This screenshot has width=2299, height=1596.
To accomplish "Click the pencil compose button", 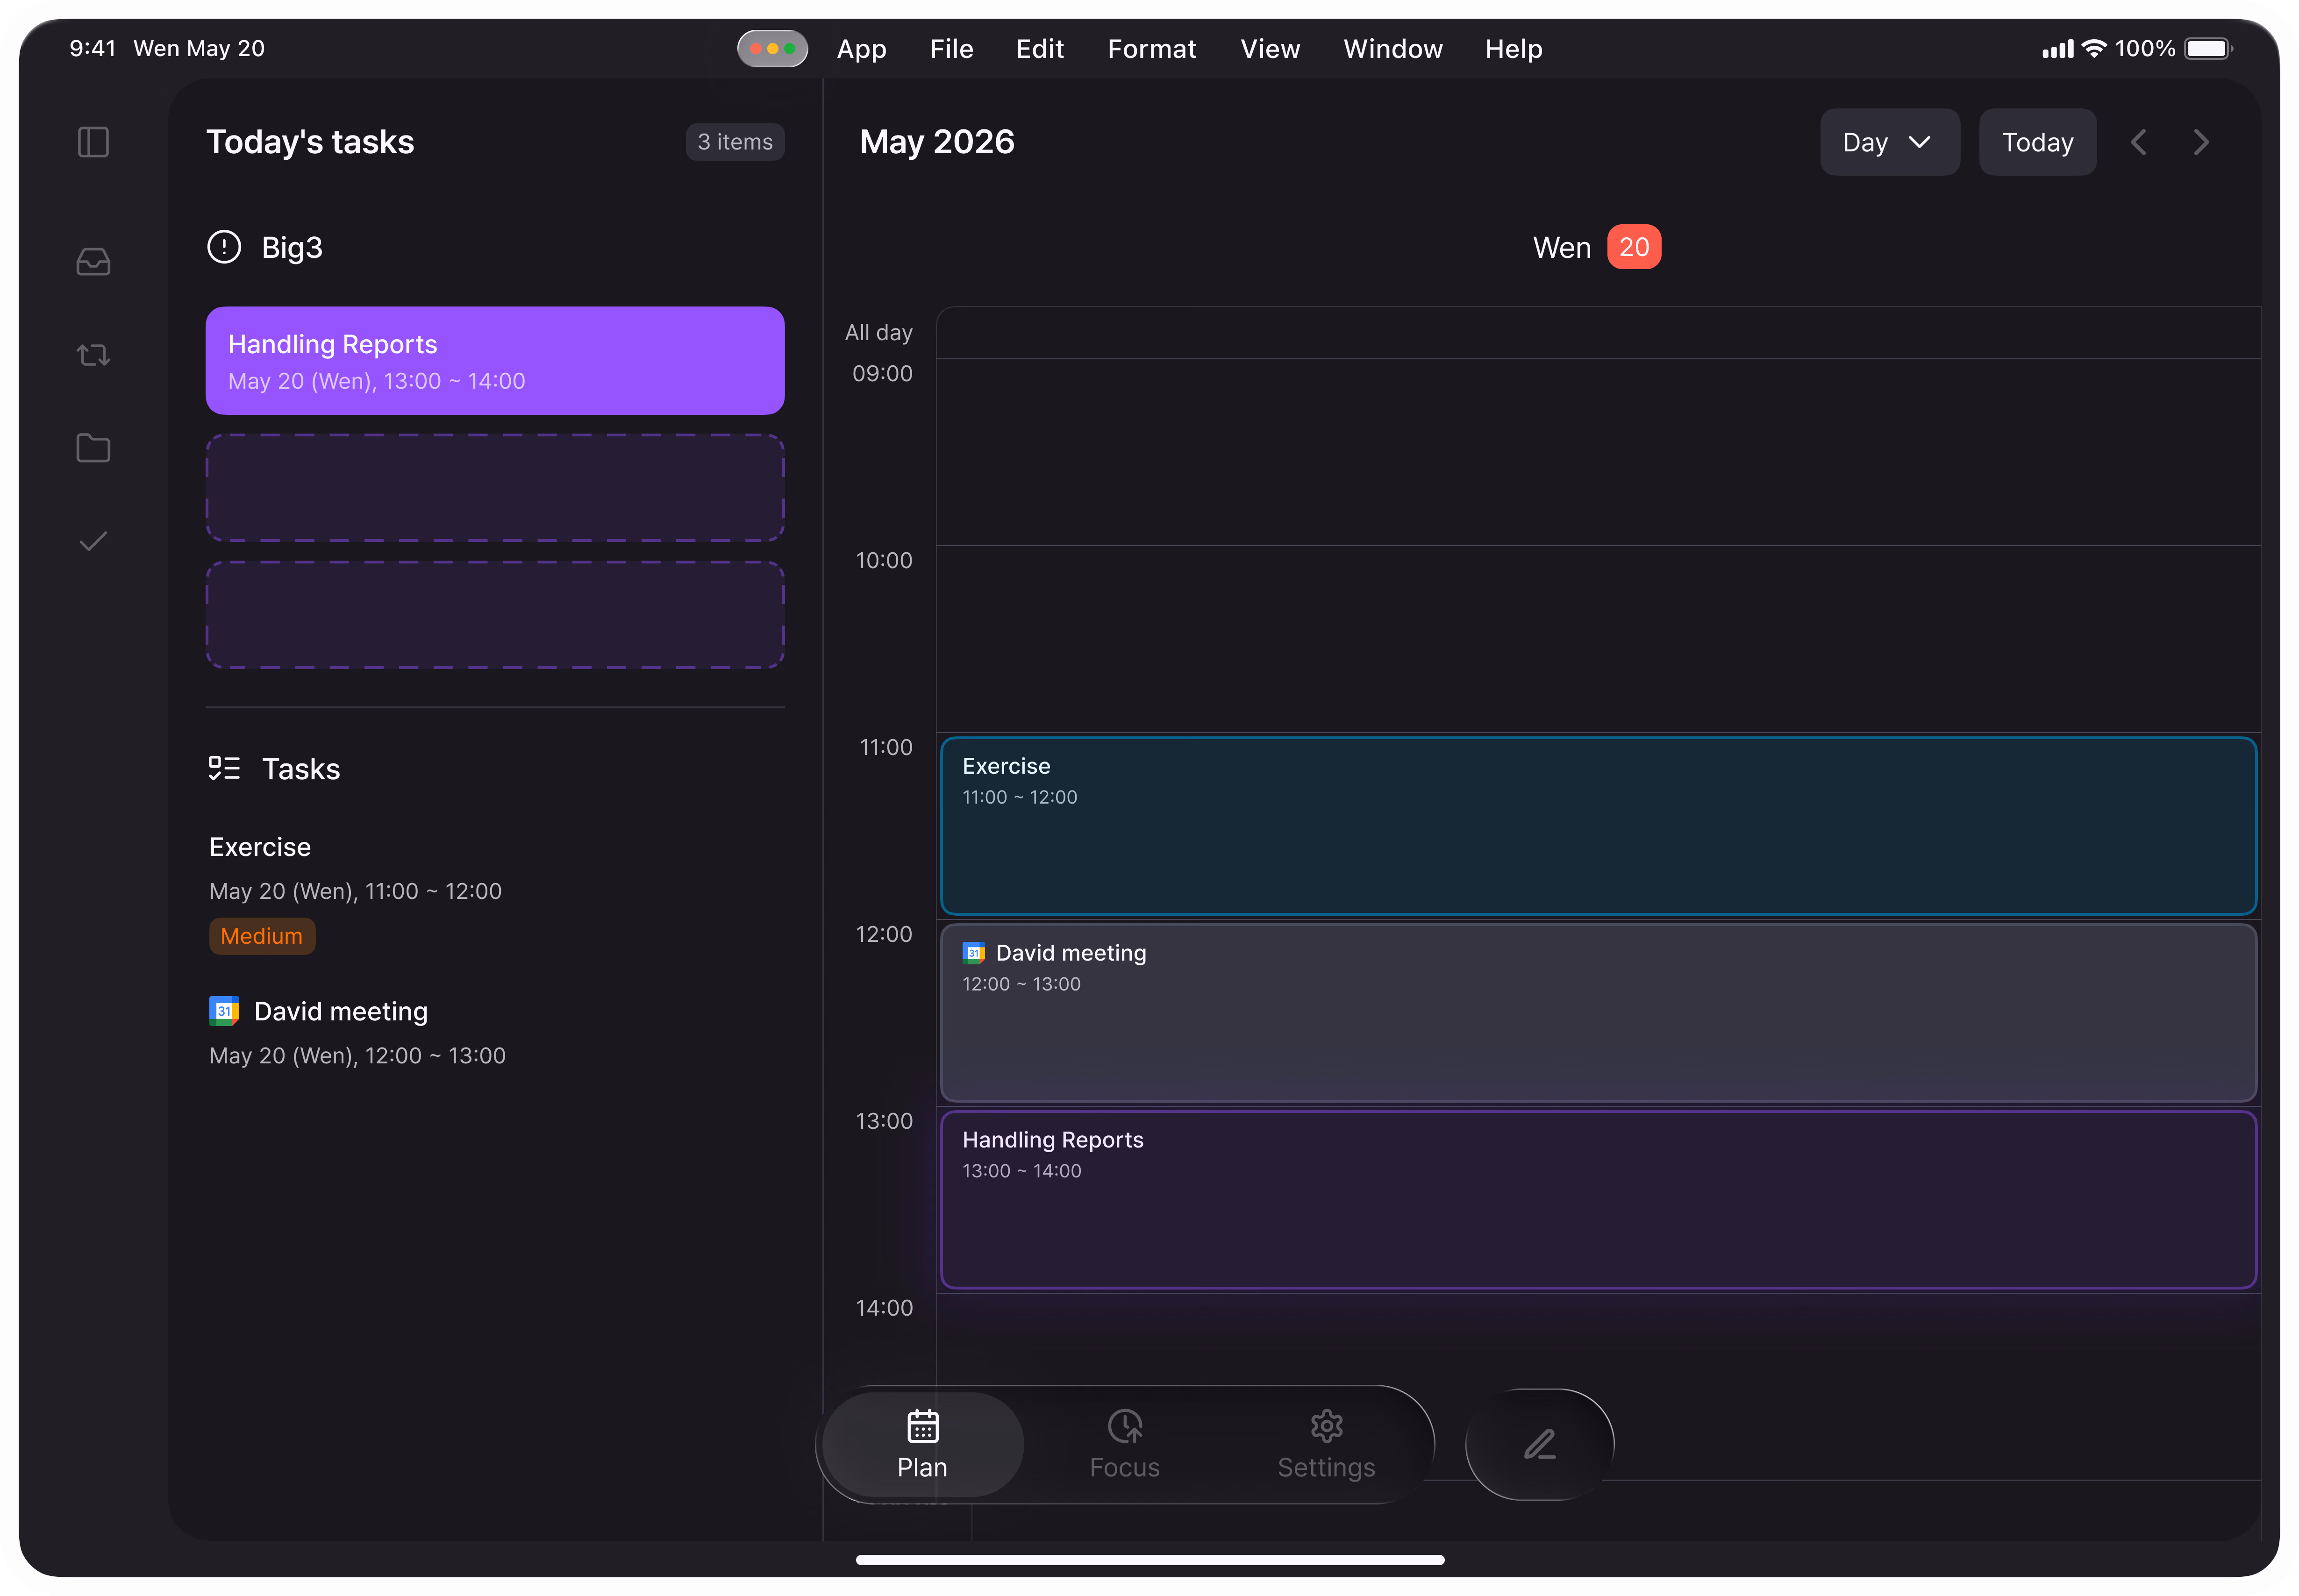I will click(x=1539, y=1444).
